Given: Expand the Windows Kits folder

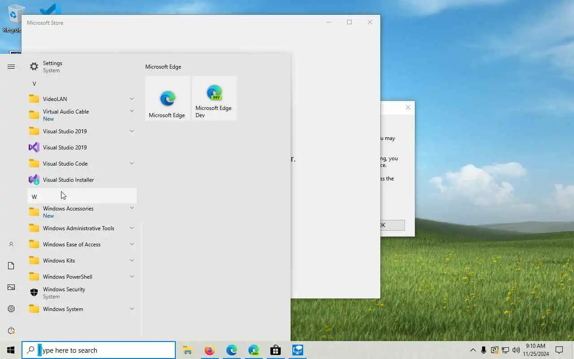Looking at the screenshot, I should (82, 260).
